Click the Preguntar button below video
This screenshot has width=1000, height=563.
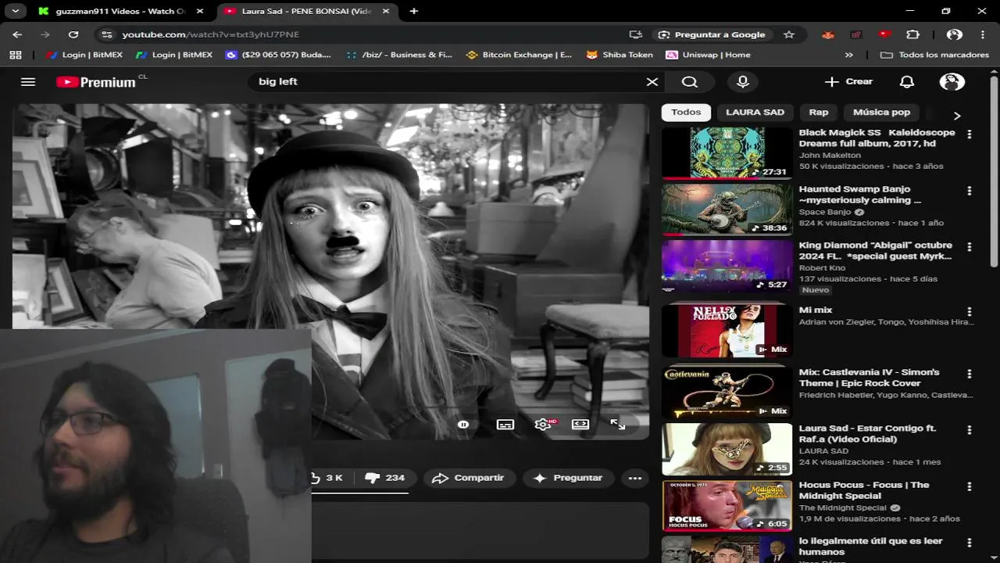pyautogui.click(x=567, y=478)
